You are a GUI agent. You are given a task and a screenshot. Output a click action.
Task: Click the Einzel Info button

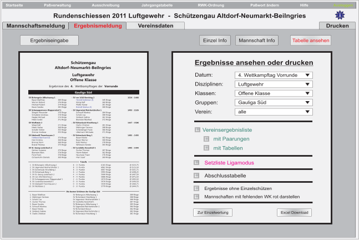(x=215, y=41)
